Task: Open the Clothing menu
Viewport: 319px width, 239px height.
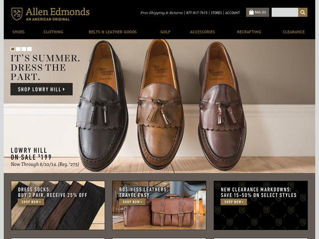Action: [53, 32]
